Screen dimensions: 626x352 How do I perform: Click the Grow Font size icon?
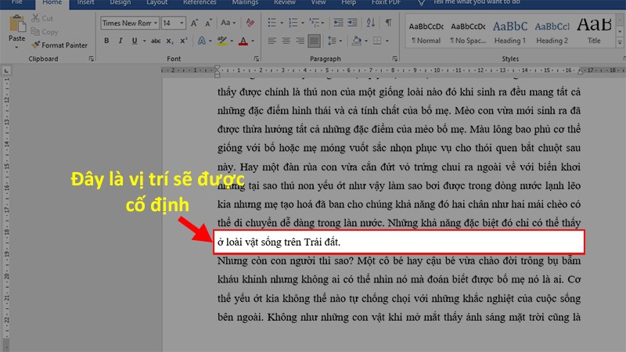click(x=196, y=23)
